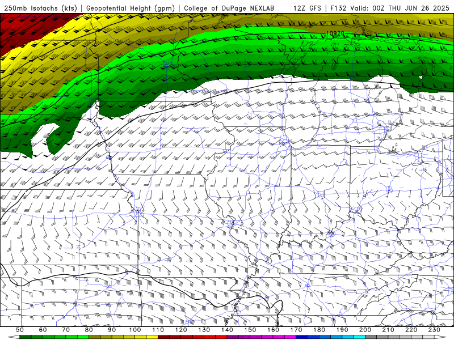Screen dimensions: 454x340
Task: Click the '200' value on color scale
Action: (365, 330)
